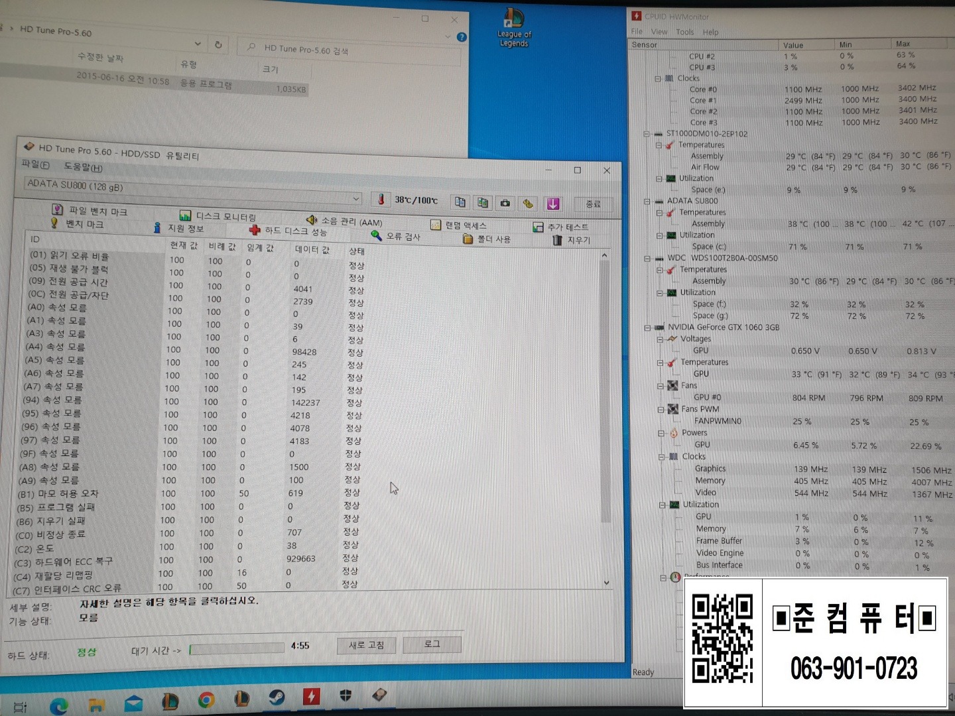Viewport: 955px width, 716px height.
Task: Collapse the GPU Voltages node
Action: pyautogui.click(x=660, y=339)
